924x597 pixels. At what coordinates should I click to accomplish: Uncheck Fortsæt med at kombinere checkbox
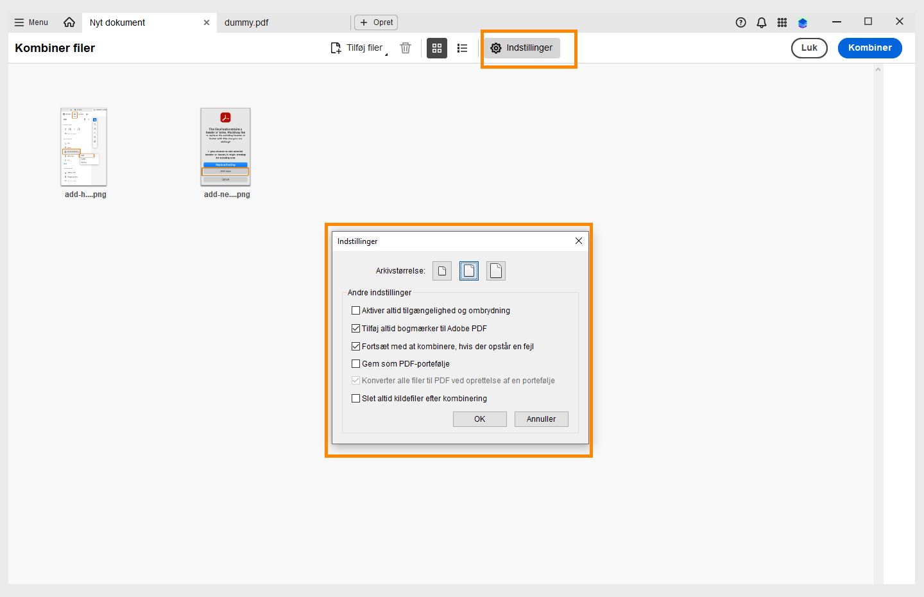pyautogui.click(x=356, y=347)
